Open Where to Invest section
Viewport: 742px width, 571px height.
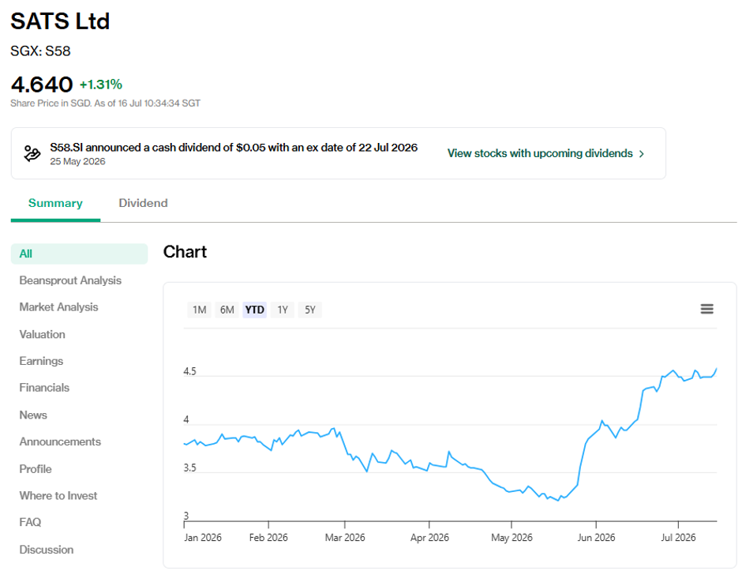[x=58, y=495]
